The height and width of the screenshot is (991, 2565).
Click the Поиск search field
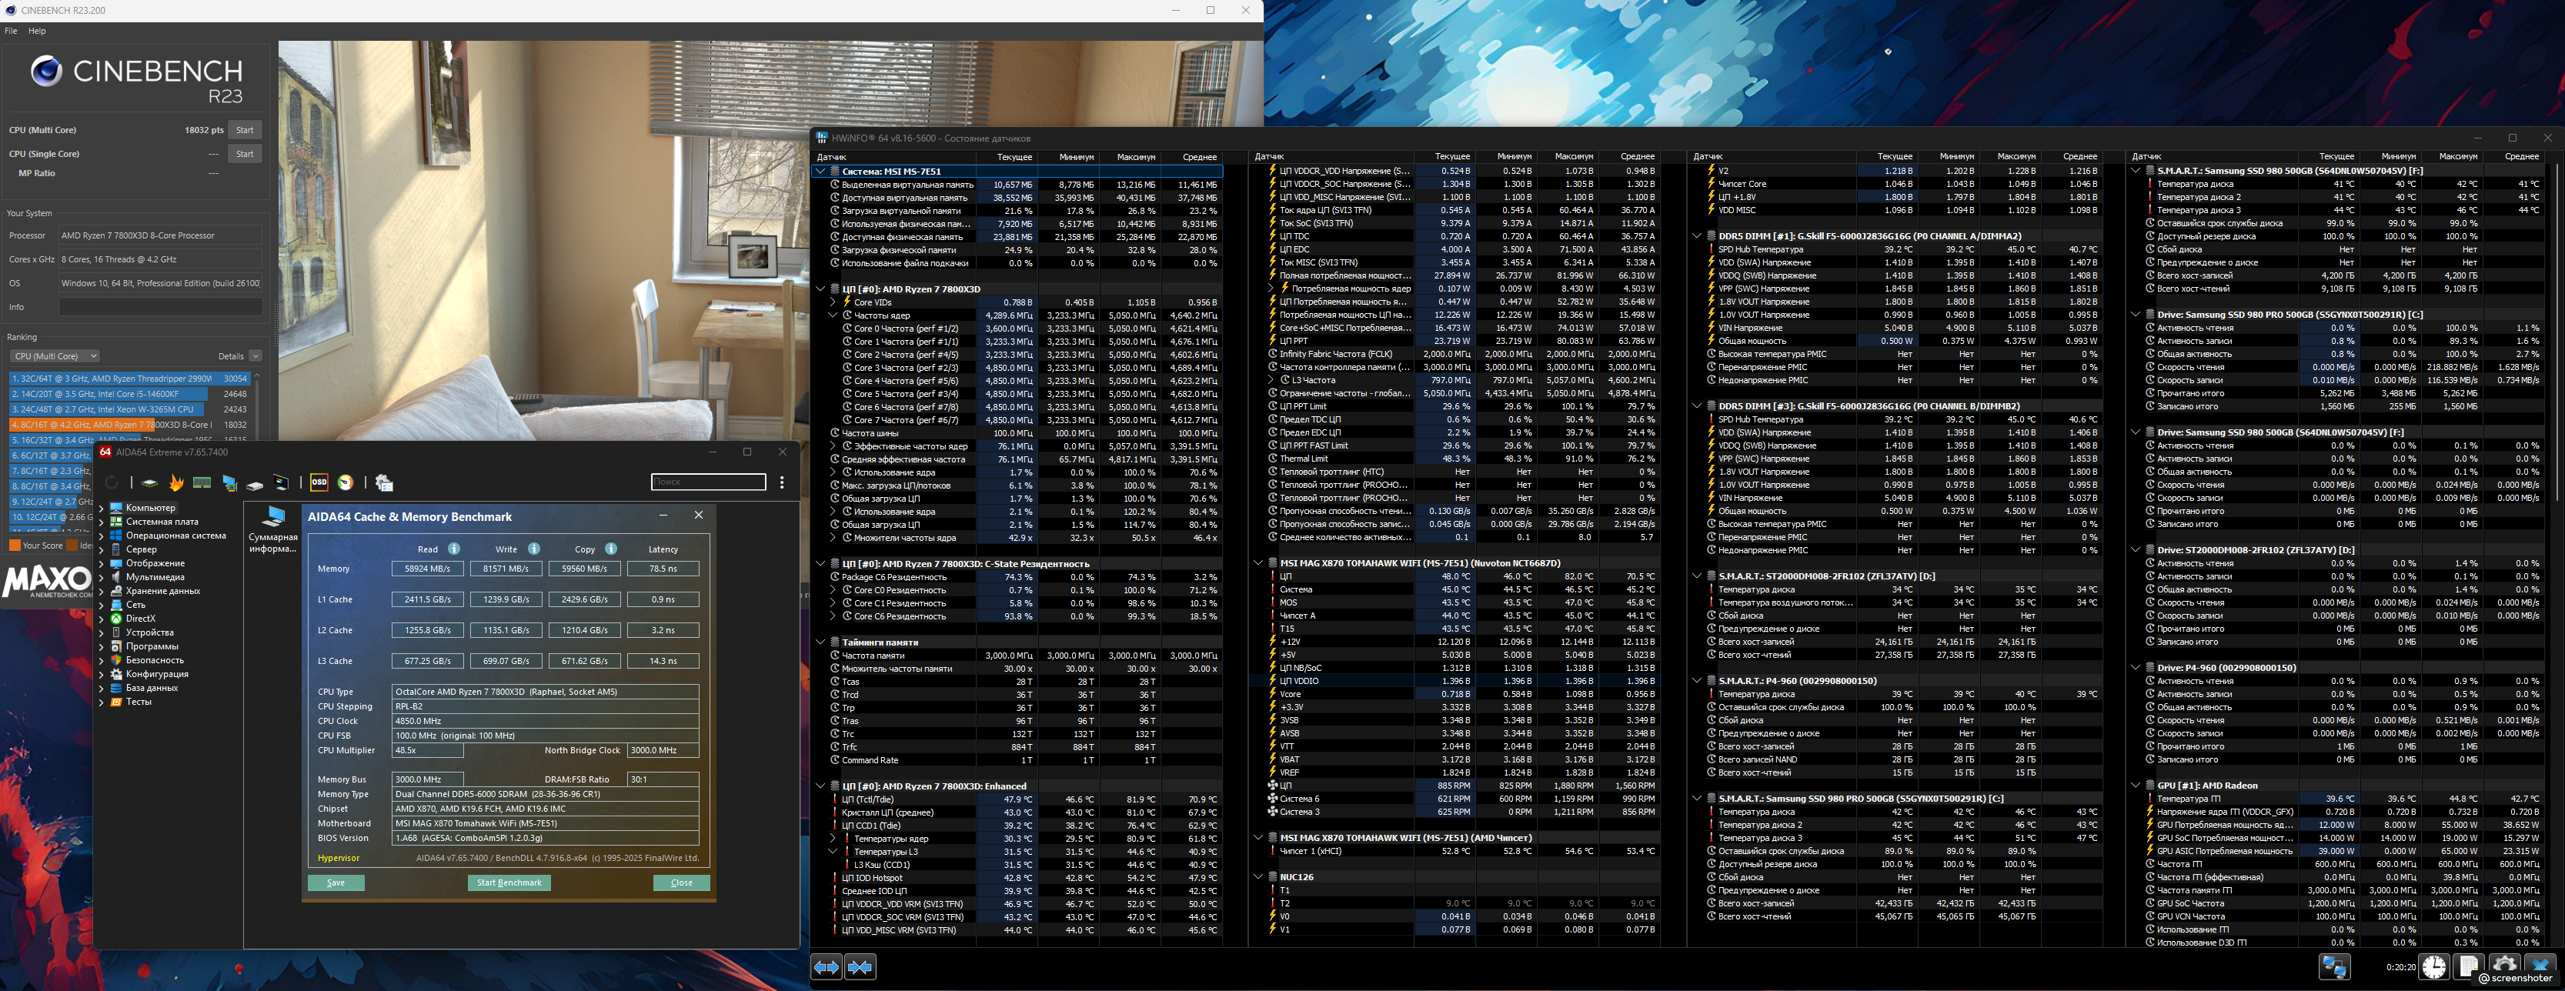click(708, 482)
